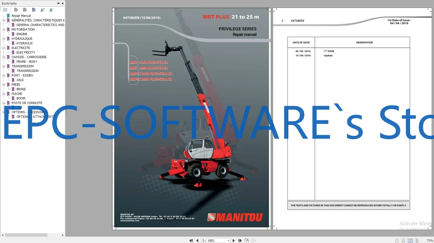Go to the previous page
434x243 pixels.
click(x=197, y=240)
